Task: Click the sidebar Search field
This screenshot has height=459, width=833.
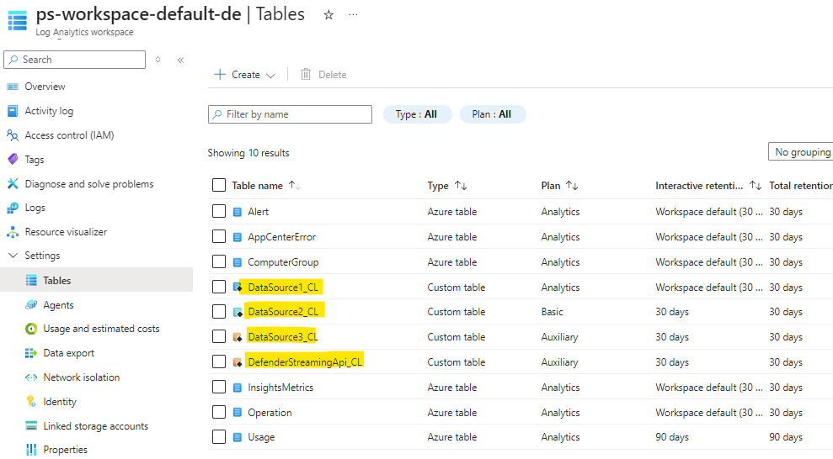Action: coord(74,60)
